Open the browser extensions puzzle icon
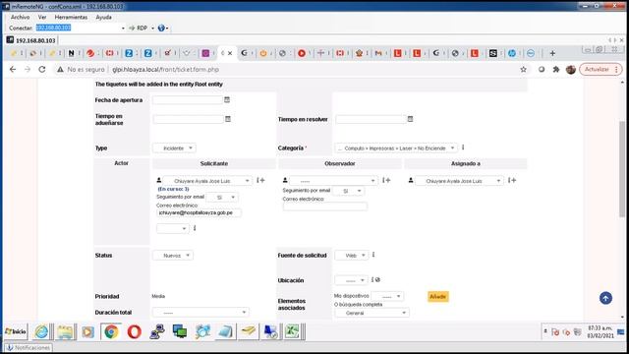 click(x=556, y=70)
